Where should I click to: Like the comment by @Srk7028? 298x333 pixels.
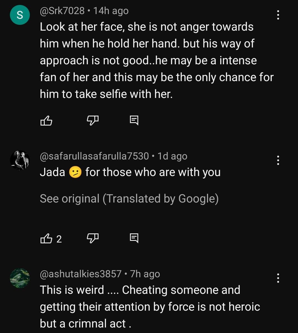pyautogui.click(x=46, y=120)
